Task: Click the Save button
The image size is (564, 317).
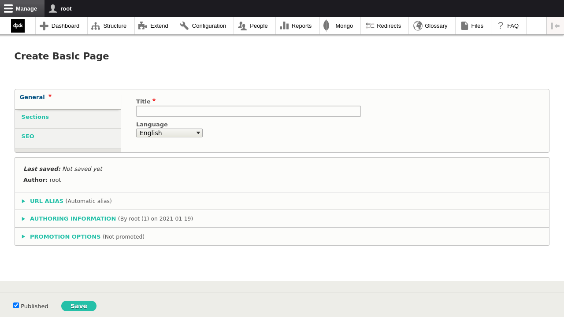Action: [79, 306]
